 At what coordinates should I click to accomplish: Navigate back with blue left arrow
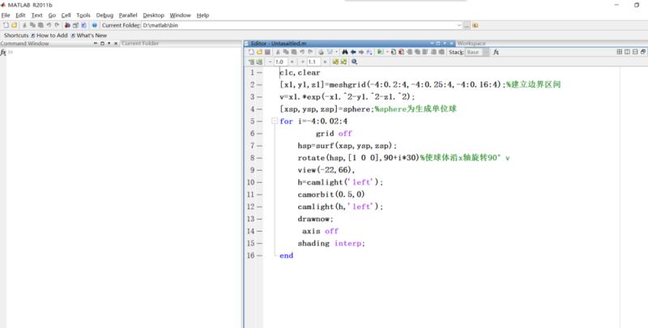click(x=353, y=52)
